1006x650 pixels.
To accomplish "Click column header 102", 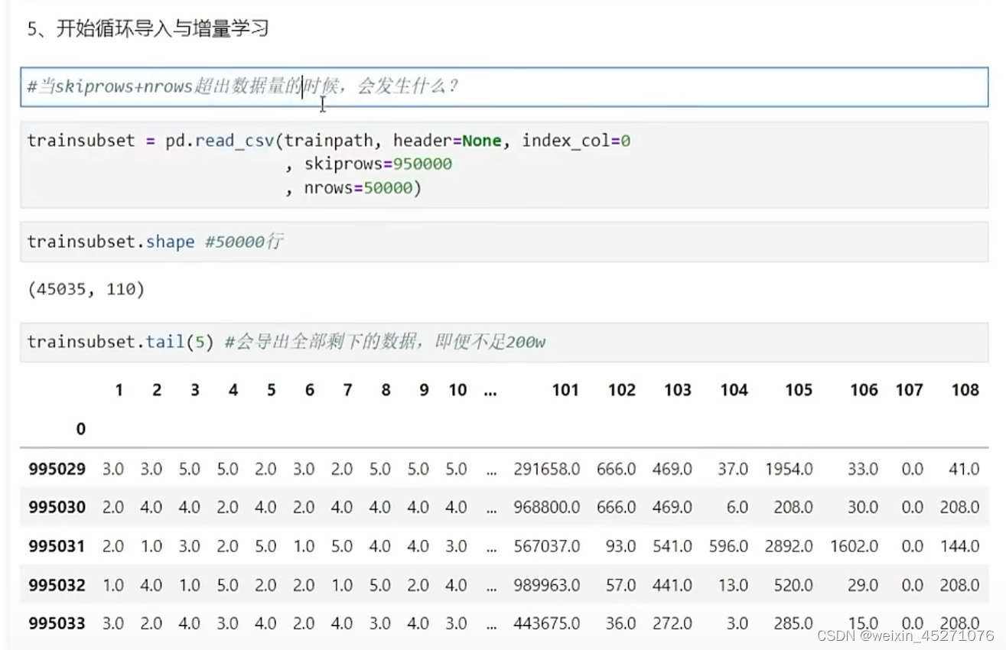I will click(622, 390).
